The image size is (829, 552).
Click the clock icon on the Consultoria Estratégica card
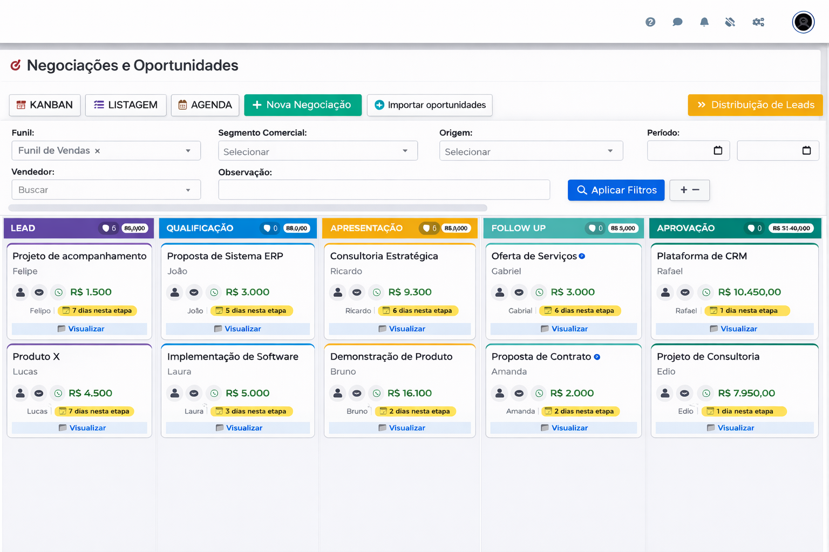tap(376, 292)
